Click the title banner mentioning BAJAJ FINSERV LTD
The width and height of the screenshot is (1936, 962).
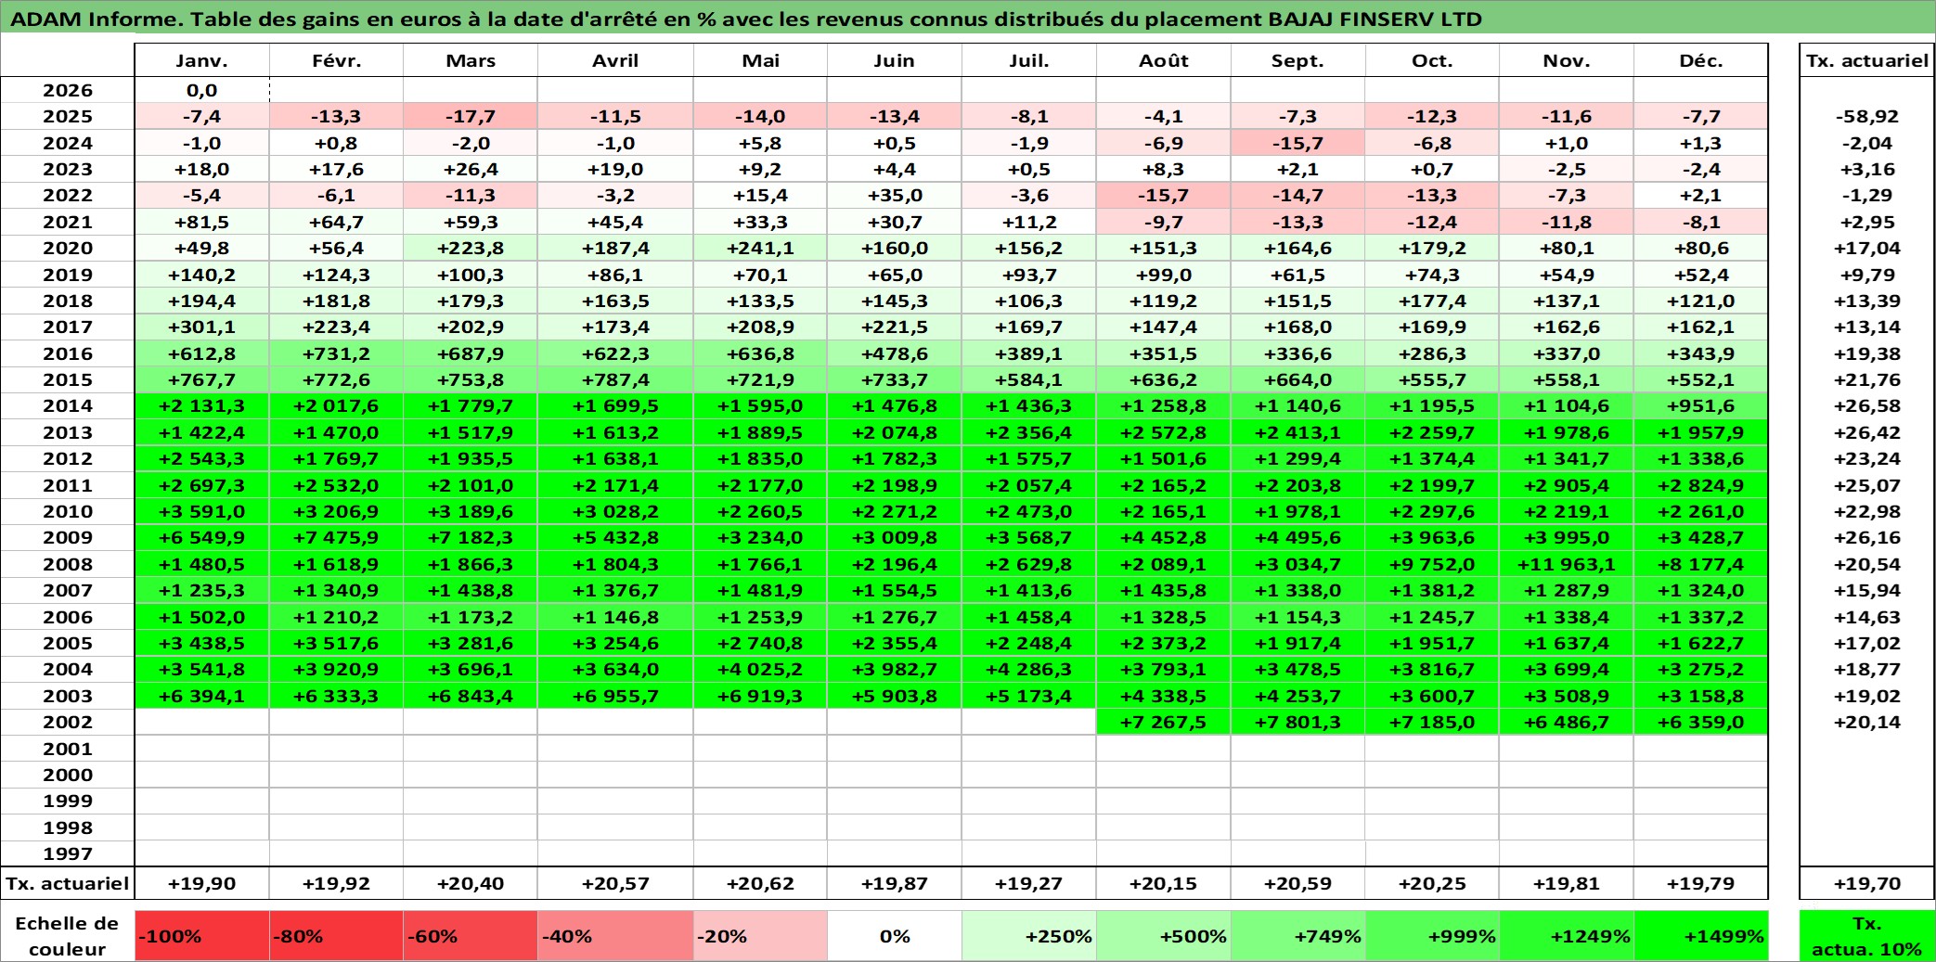(x=968, y=18)
